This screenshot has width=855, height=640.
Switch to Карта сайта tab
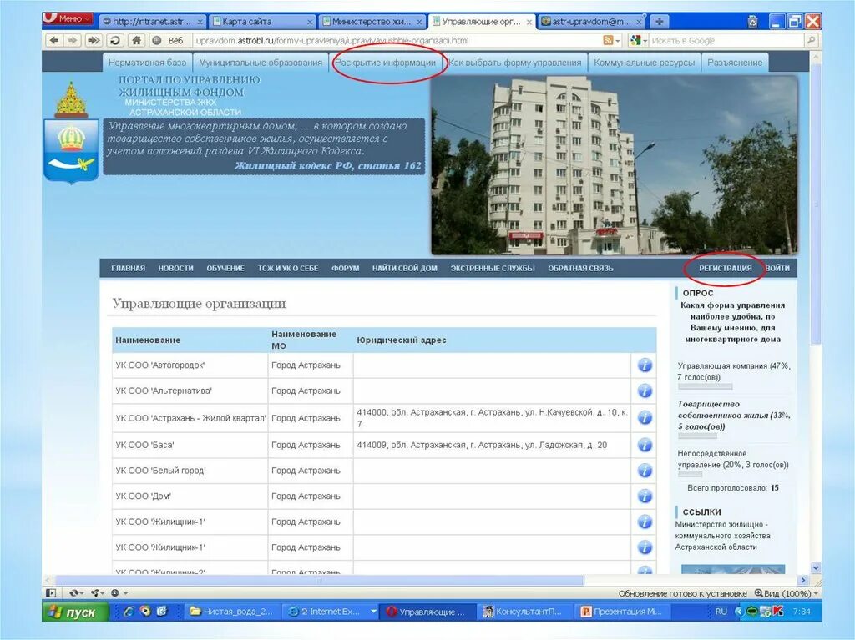(263, 22)
